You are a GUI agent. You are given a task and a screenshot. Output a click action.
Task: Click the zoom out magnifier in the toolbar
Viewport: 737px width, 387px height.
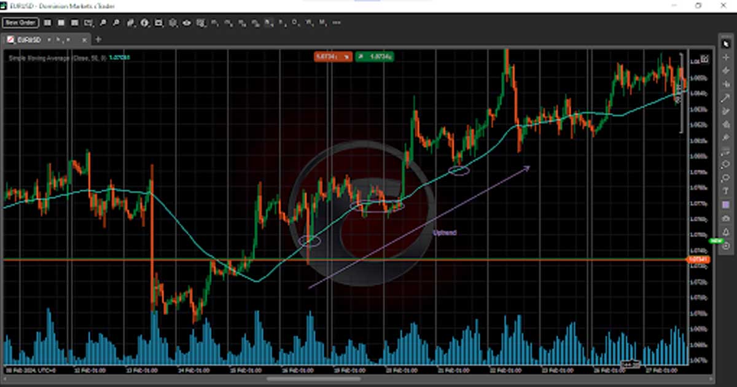pos(117,23)
